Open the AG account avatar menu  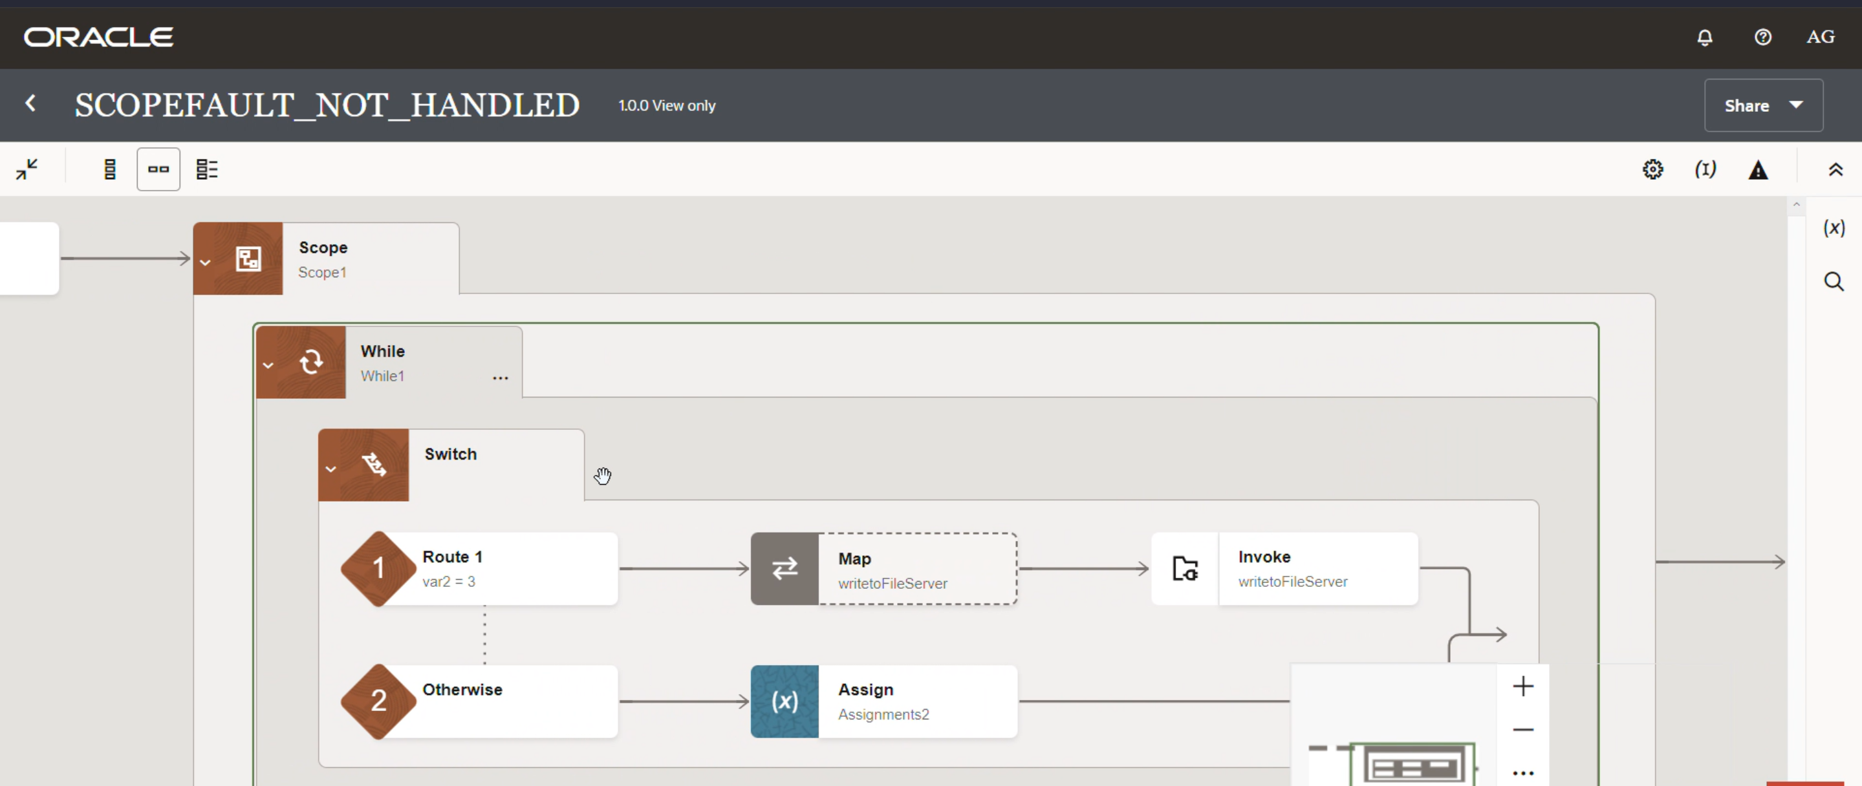point(1821,37)
